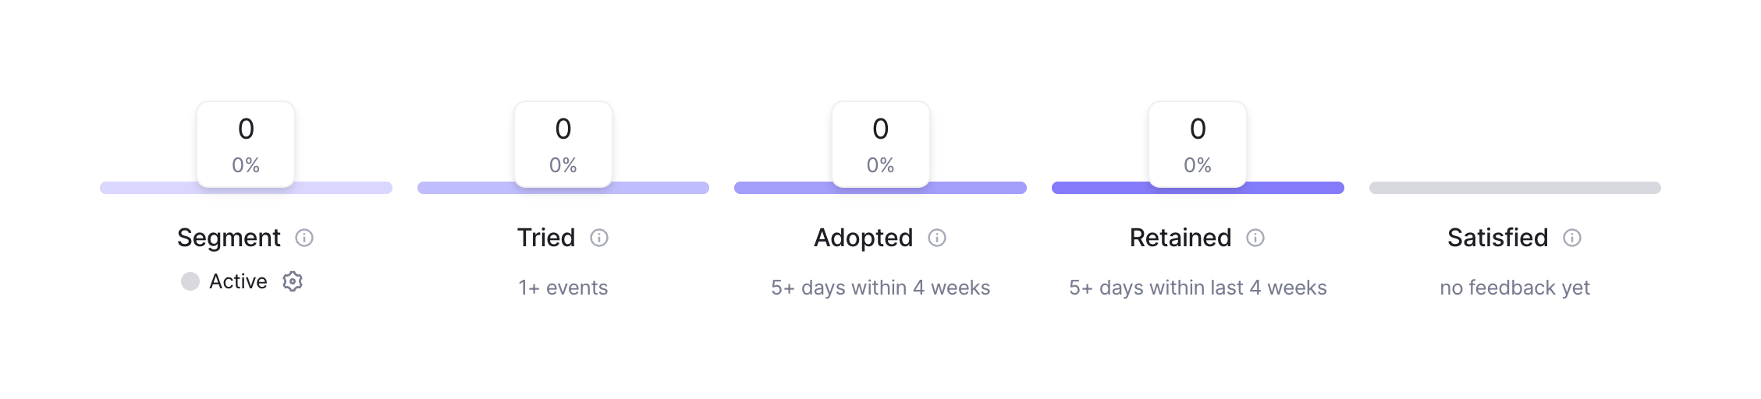Click "5+ days within 4 weeks" criteria

coord(880,288)
